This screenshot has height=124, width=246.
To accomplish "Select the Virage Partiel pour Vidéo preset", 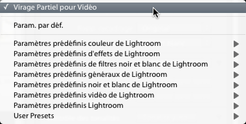I will click(123, 8).
